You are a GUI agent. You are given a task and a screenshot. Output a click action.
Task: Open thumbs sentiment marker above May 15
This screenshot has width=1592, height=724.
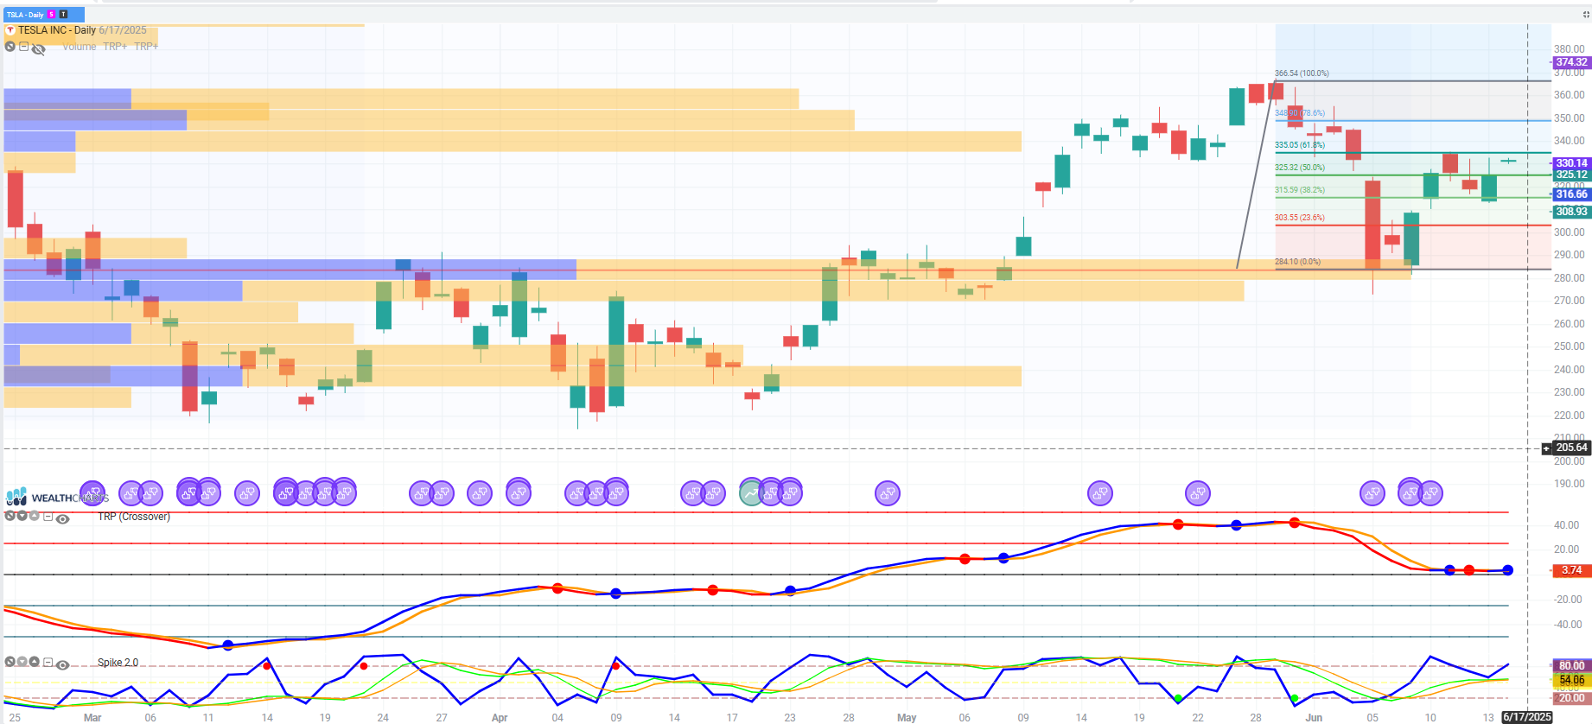click(1099, 493)
